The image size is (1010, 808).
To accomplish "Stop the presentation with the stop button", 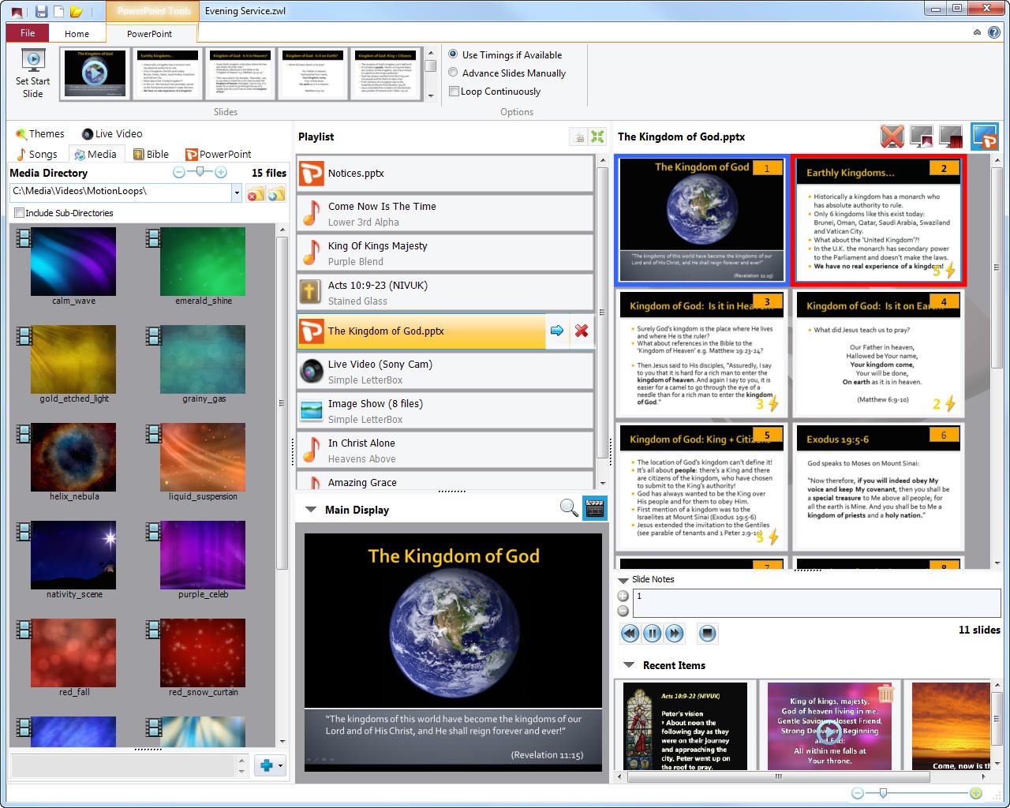I will (708, 633).
